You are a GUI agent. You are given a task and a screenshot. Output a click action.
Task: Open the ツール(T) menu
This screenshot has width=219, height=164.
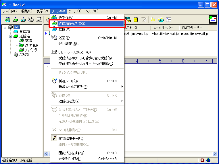pos(75,11)
